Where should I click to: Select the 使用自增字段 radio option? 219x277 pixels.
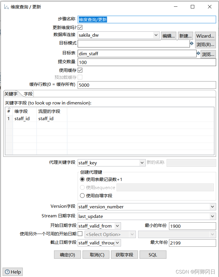[x=82, y=196]
